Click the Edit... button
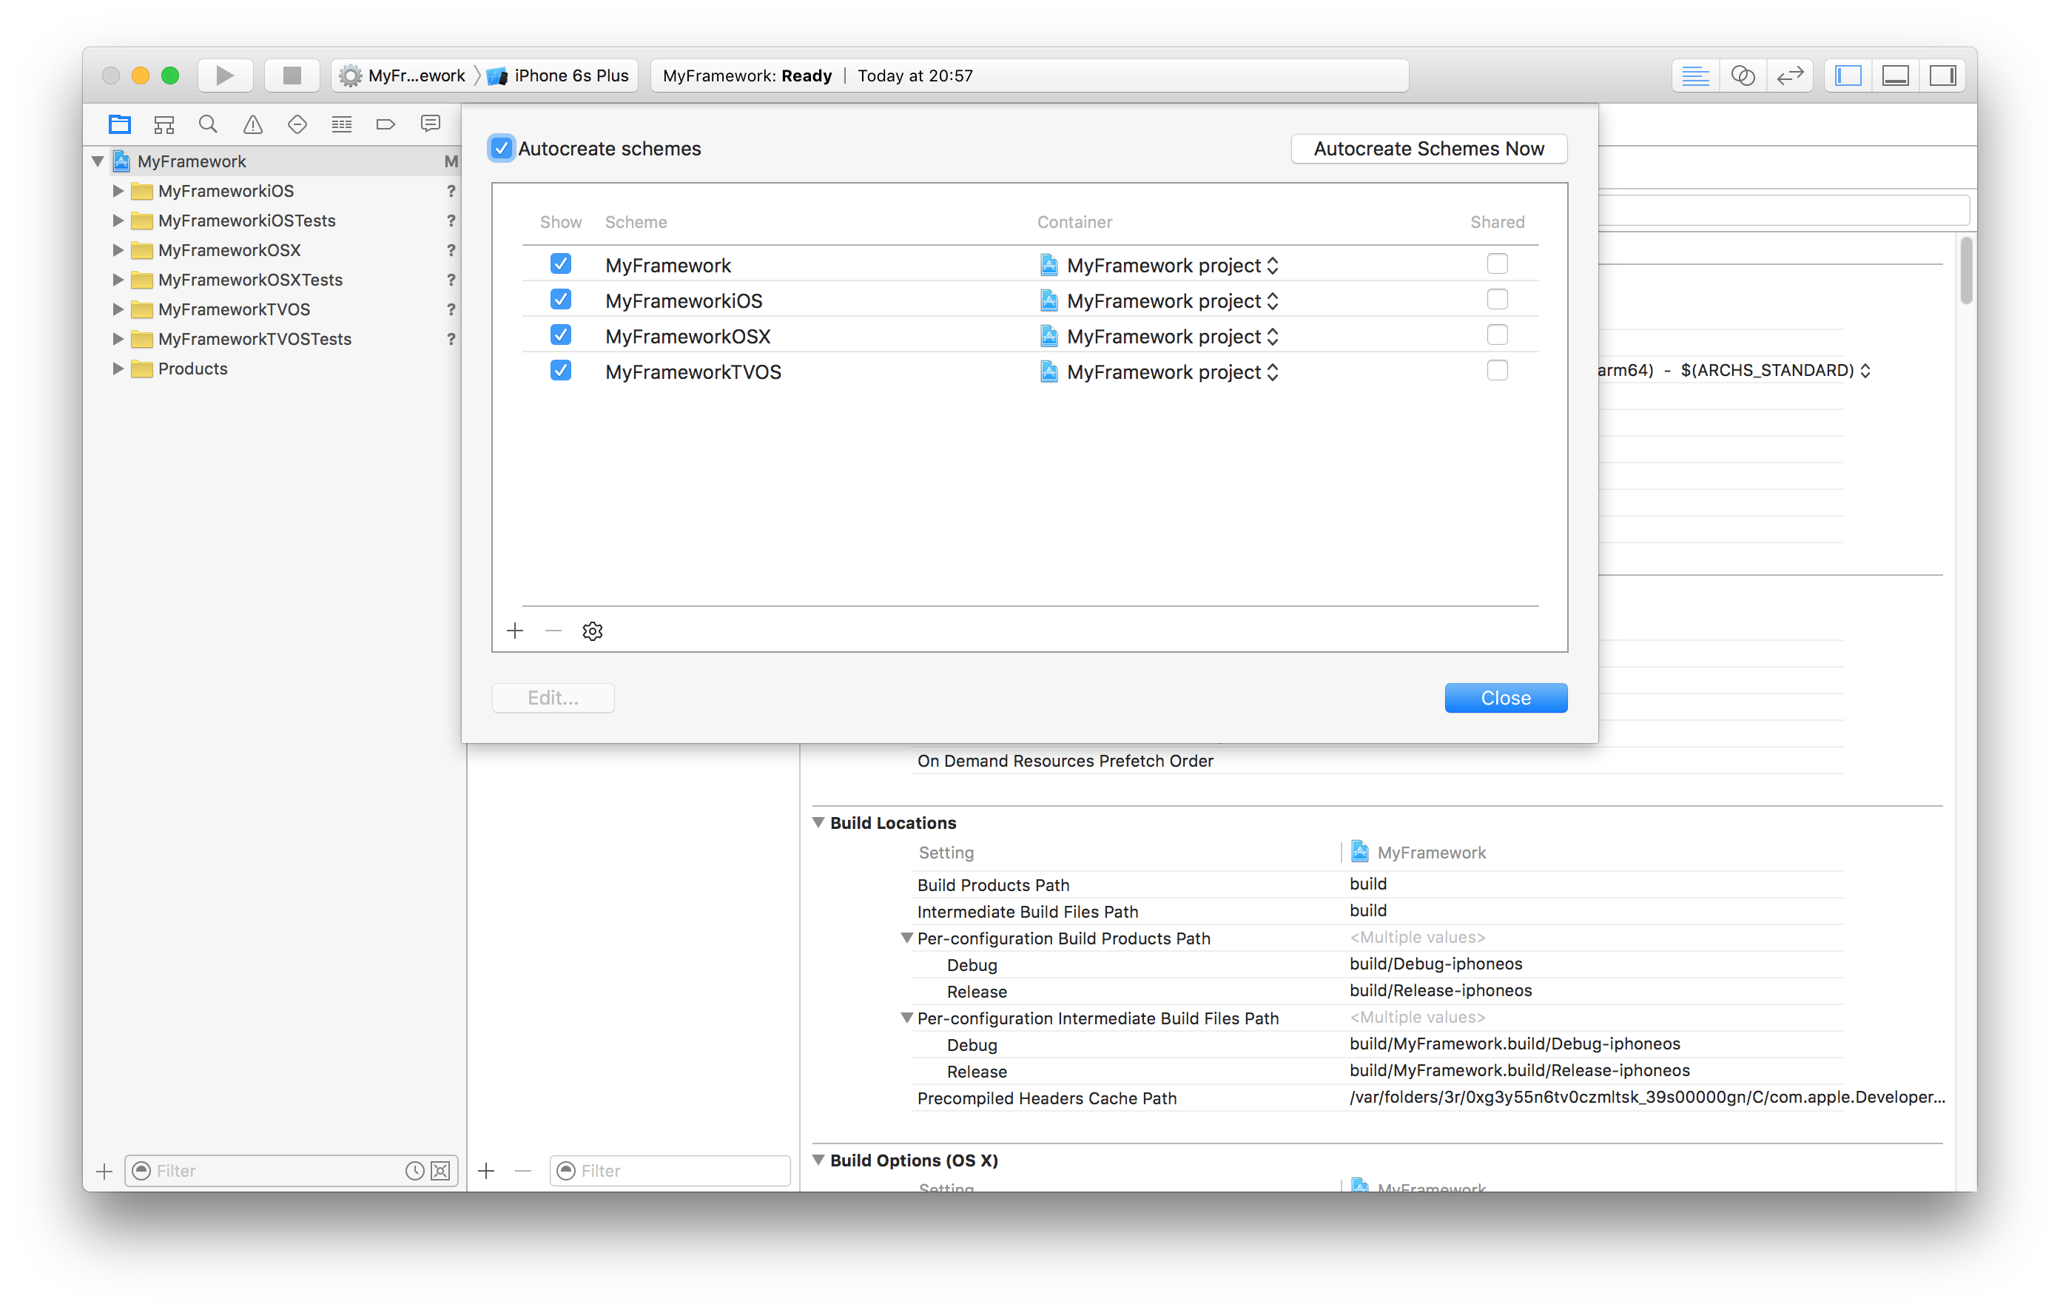 [x=553, y=697]
